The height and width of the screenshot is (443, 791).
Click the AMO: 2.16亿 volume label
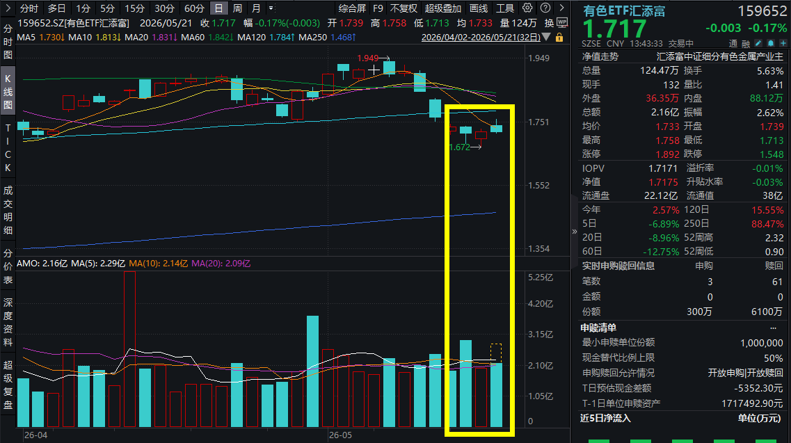click(42, 264)
